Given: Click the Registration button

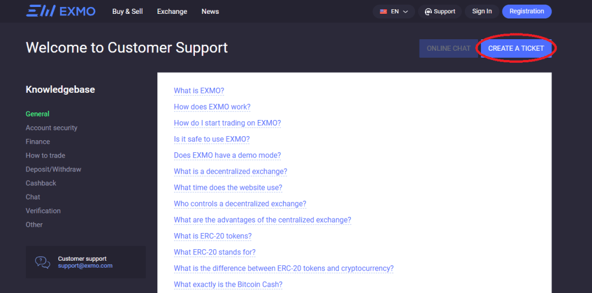Looking at the screenshot, I should [x=527, y=12].
